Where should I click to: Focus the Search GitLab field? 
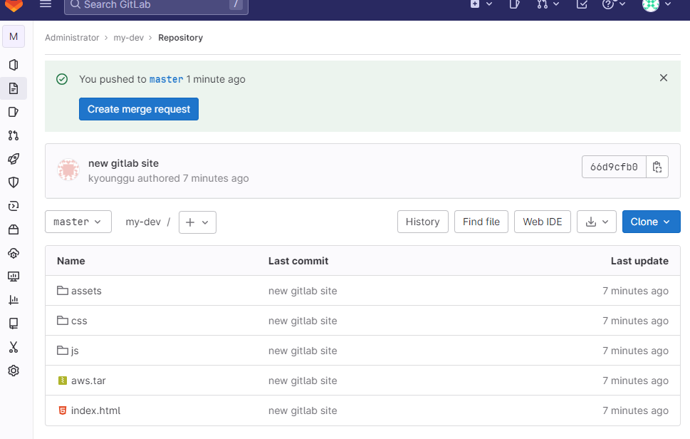(x=156, y=5)
